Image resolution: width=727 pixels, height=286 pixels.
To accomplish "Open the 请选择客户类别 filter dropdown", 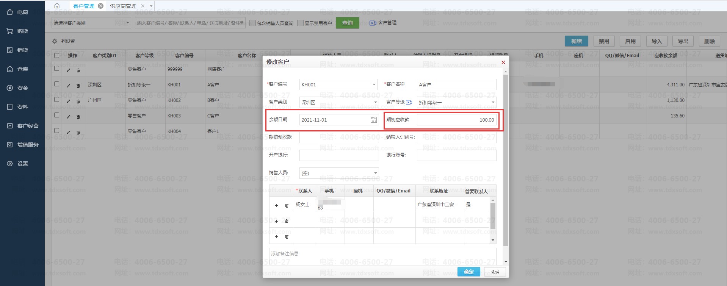I will [127, 23].
